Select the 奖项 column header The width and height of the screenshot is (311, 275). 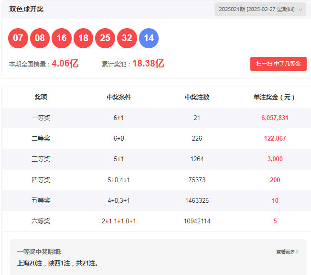click(x=41, y=97)
